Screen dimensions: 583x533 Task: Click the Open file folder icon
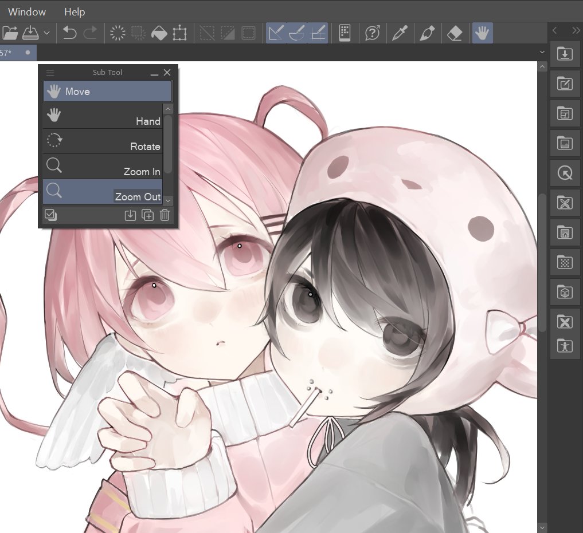pyautogui.click(x=10, y=33)
